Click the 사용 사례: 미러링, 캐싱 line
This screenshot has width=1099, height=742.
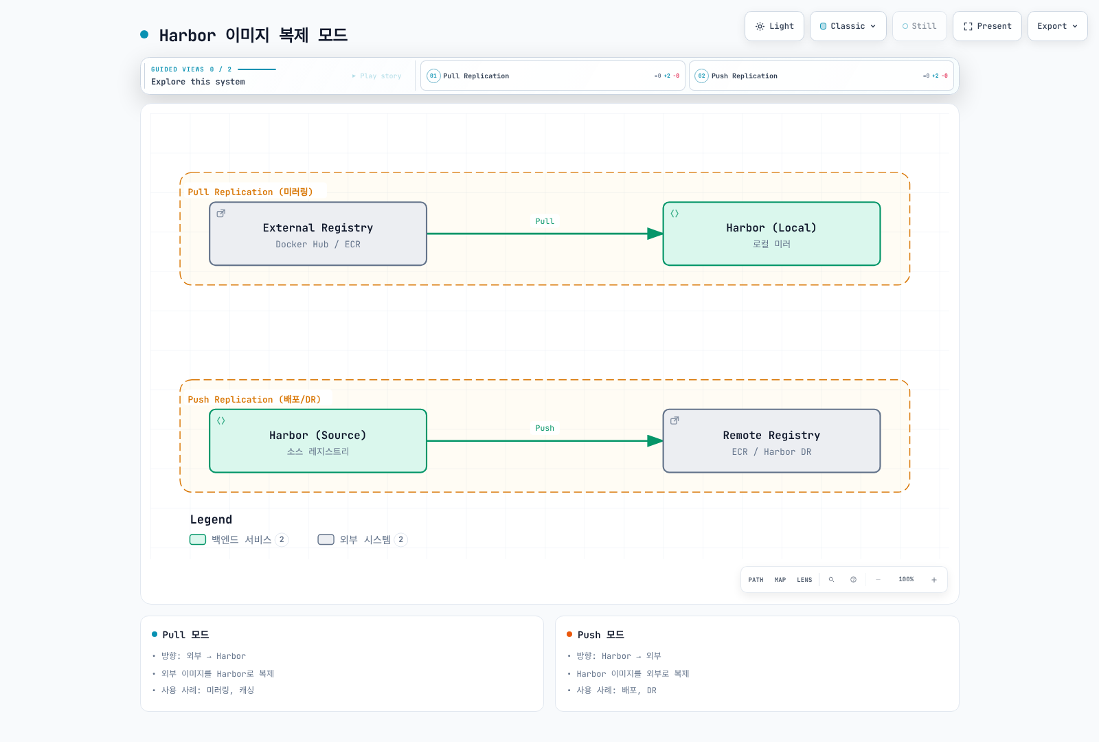(x=207, y=690)
